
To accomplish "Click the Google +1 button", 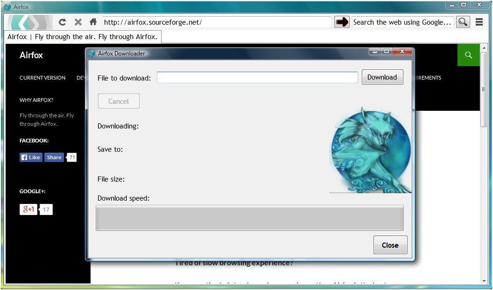I will point(28,209).
